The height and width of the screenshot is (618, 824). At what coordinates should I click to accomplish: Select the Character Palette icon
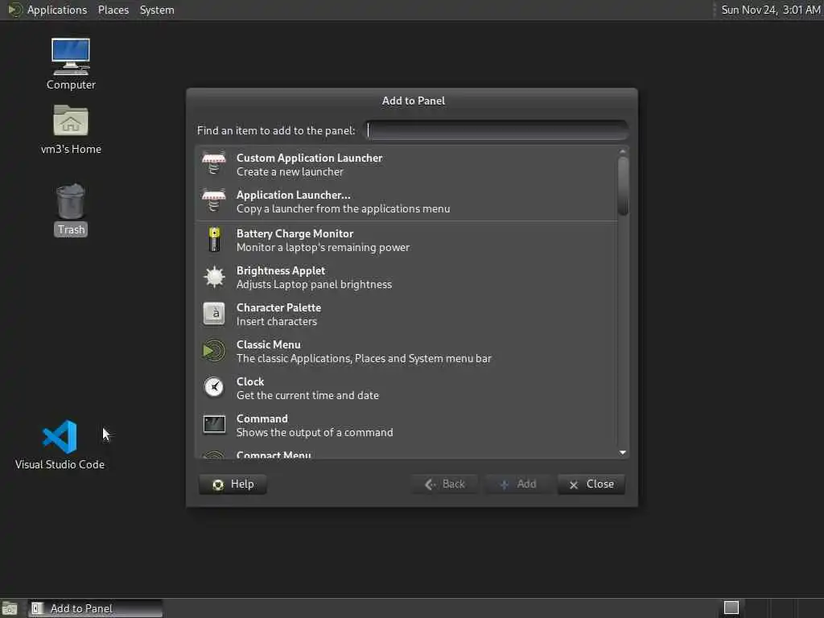214,314
